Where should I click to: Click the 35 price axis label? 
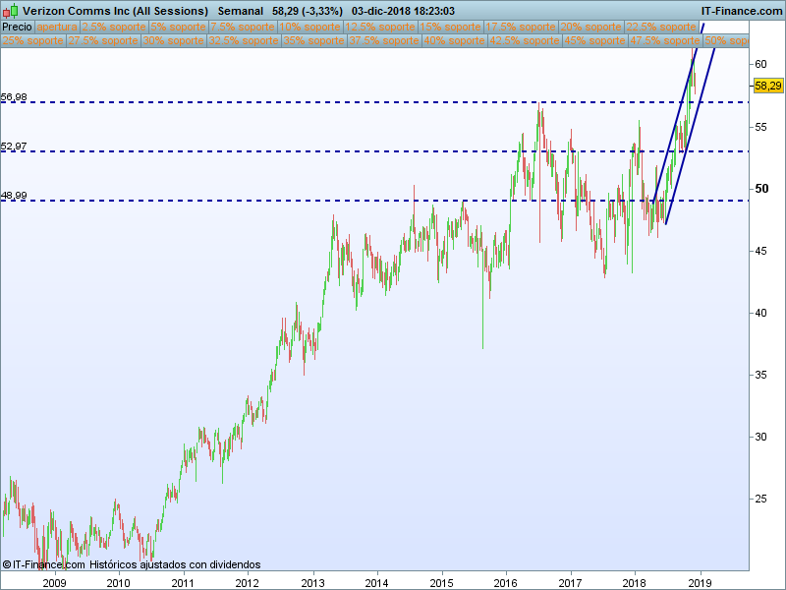pos(760,375)
